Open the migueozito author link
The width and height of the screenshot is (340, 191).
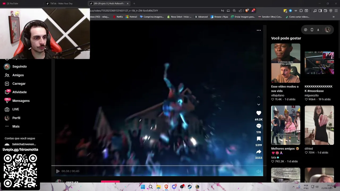tap(312, 95)
